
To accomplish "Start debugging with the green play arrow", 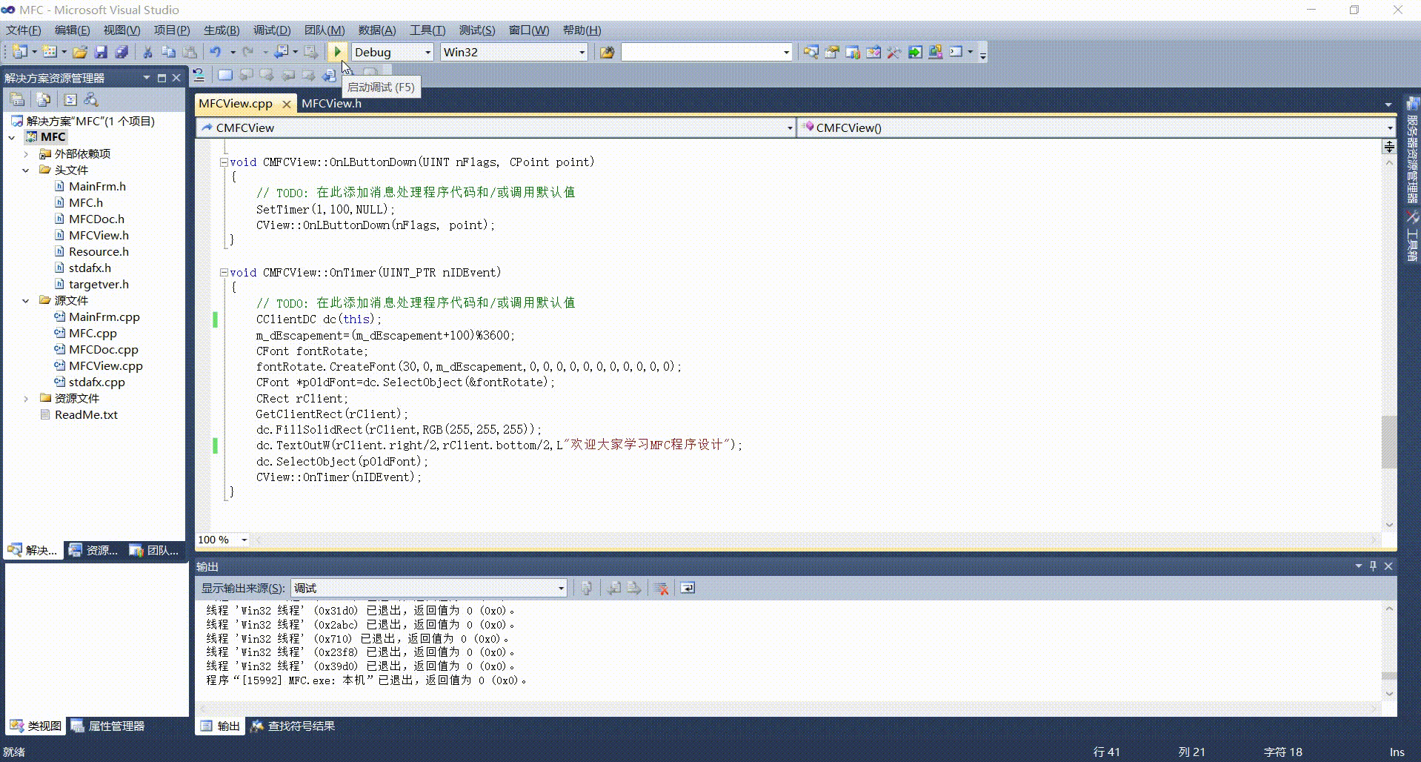I will tap(337, 52).
